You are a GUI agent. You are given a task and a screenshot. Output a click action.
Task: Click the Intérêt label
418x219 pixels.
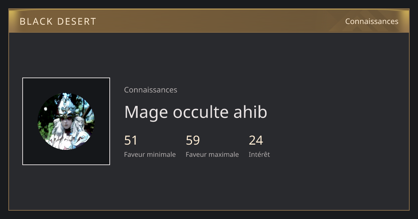click(x=259, y=154)
